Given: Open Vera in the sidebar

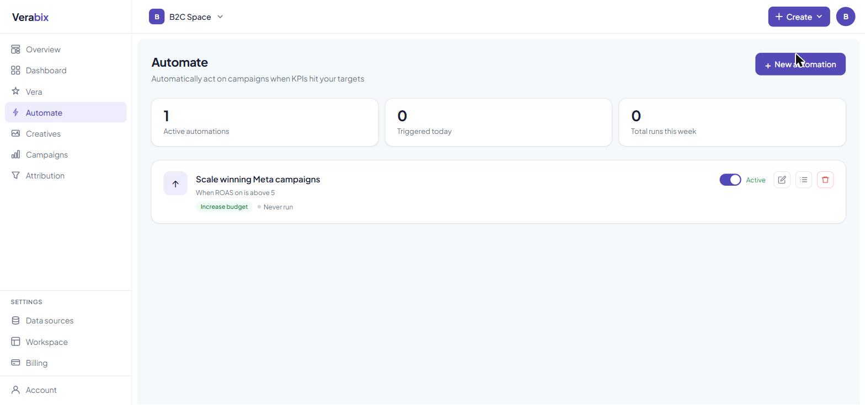Looking at the screenshot, I should pos(66,91).
